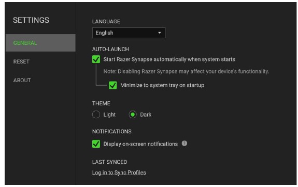This screenshot has height=187, width=298.
Task: Select the Dark theme radio button
Action: (133, 115)
